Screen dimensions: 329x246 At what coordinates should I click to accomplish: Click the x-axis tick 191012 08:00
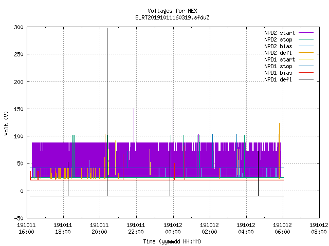[x=319, y=229]
